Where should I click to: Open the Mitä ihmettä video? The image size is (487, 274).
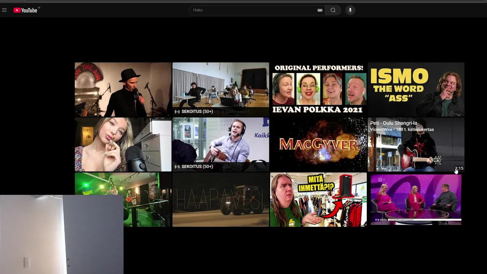[318, 199]
